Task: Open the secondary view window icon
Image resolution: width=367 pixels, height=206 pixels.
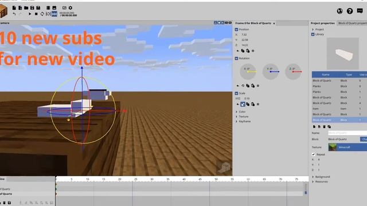Action: [64, 8]
